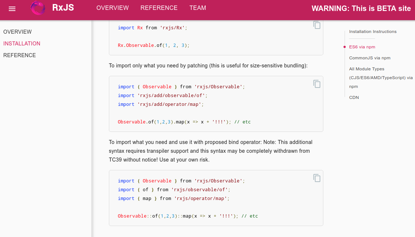Copy the patched-import code block
This screenshot has width=415, height=237.
316,84
